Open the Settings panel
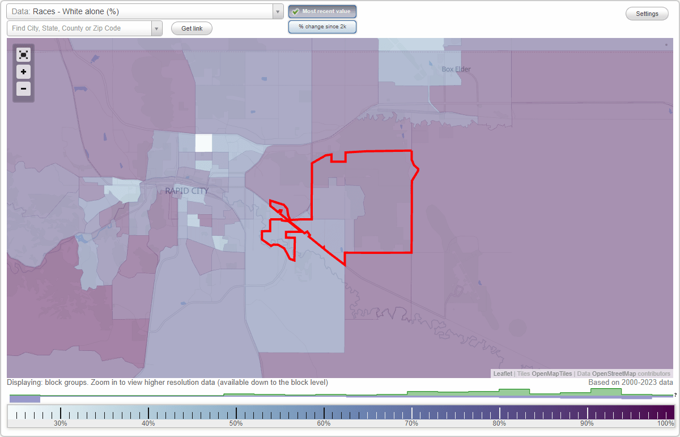The width and height of the screenshot is (680, 437). coord(647,13)
